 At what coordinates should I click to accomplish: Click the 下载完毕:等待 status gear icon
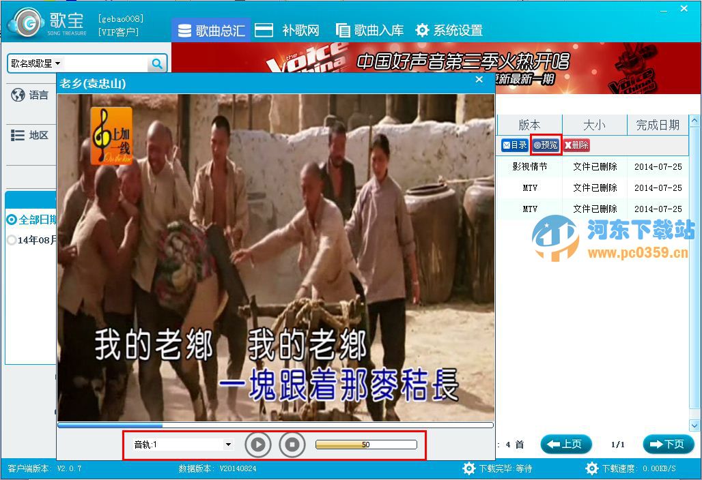(468, 468)
